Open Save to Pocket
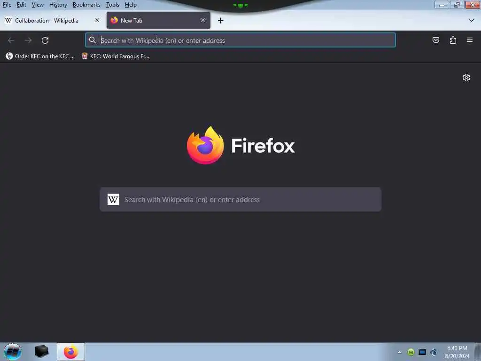This screenshot has width=481, height=361. [x=436, y=40]
